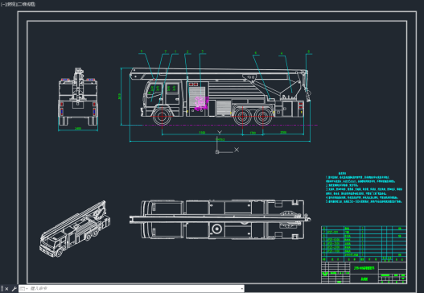
Task: Select the front wheel of side view
Action: tap(162, 117)
